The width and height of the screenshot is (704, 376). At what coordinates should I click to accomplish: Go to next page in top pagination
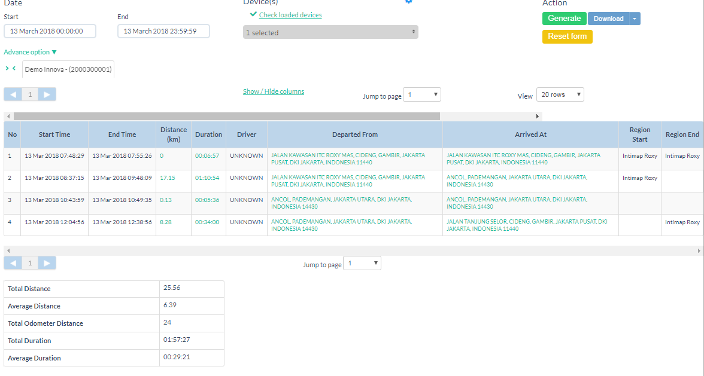(x=47, y=94)
